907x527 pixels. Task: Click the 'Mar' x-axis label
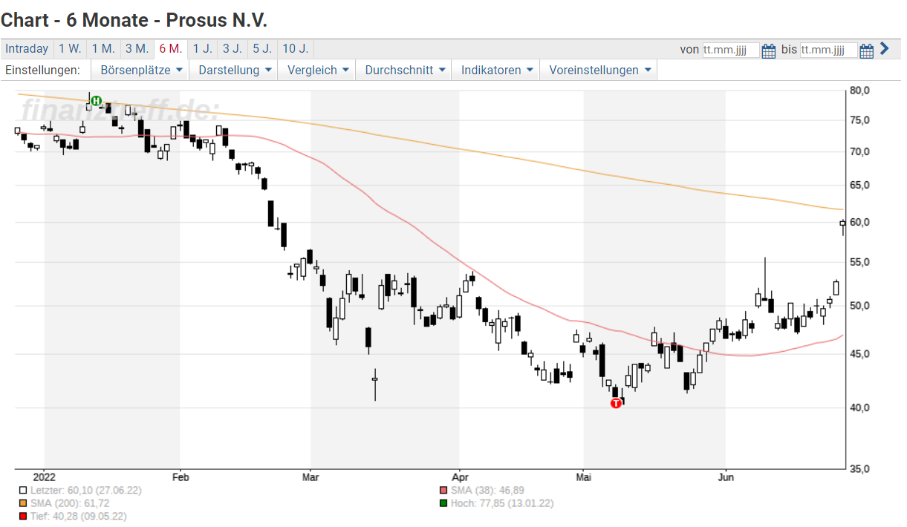311,477
